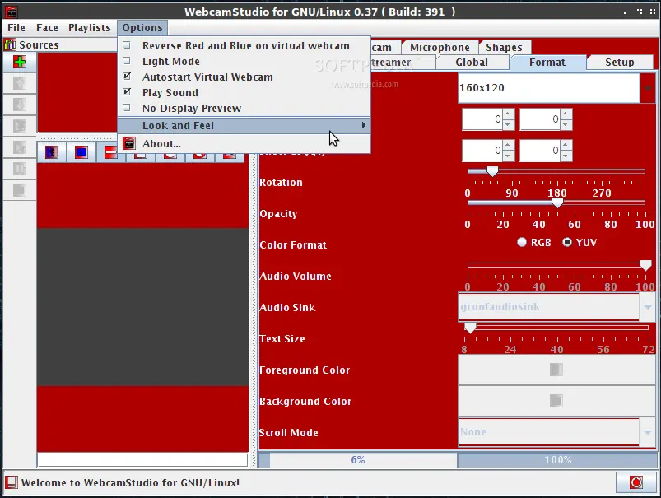Click the blue figure icon in the layout toolbar
The height and width of the screenshot is (498, 661).
[x=51, y=151]
